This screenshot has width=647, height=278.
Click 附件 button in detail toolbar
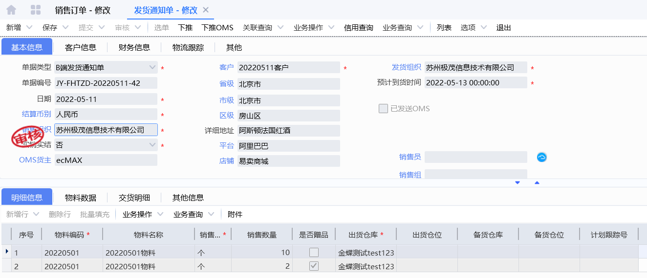[x=235, y=214]
